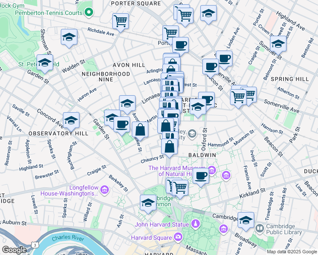Select the Harvard Square landmark pin
This screenshot has height=255, width=318.
click(178, 236)
